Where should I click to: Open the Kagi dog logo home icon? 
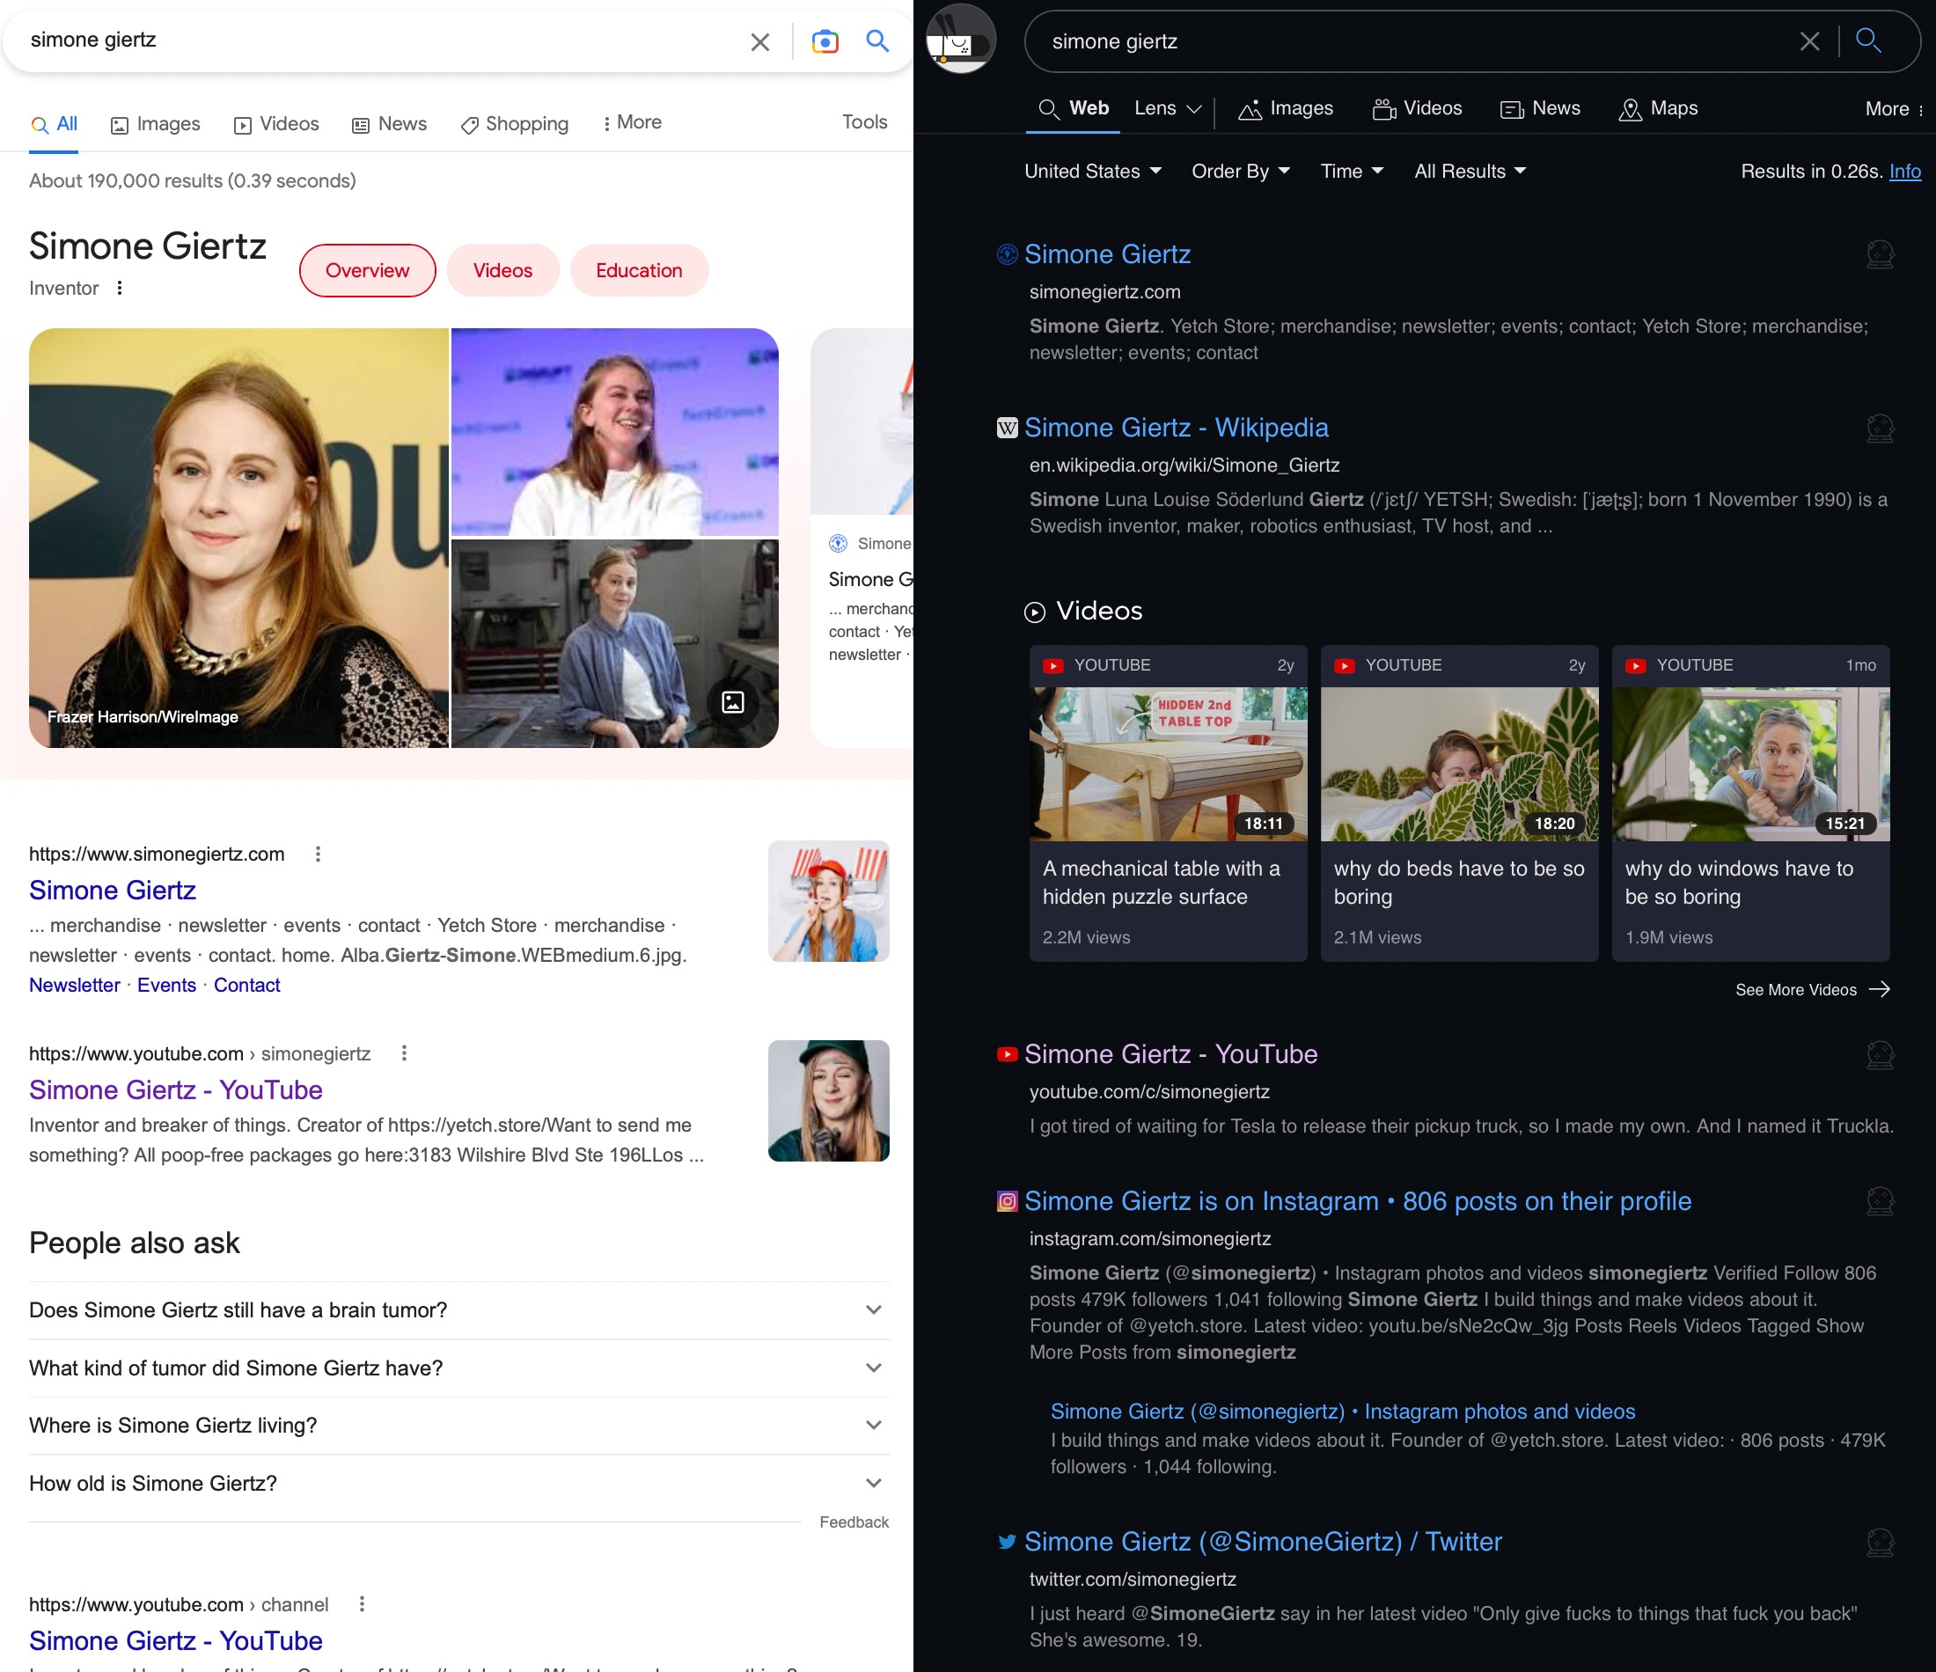point(961,40)
